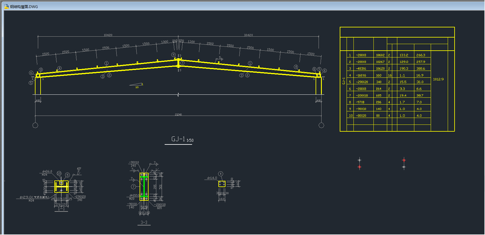The image size is (485, 235).
Task: Click the small yellow plate 4 detail
Action: pyautogui.click(x=222, y=184)
